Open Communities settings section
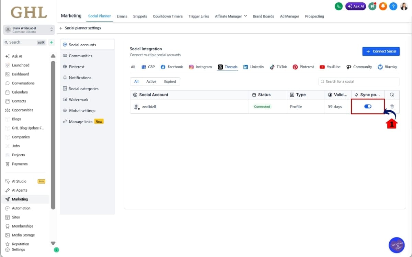Viewport: 412px width, 257px height. point(87,56)
